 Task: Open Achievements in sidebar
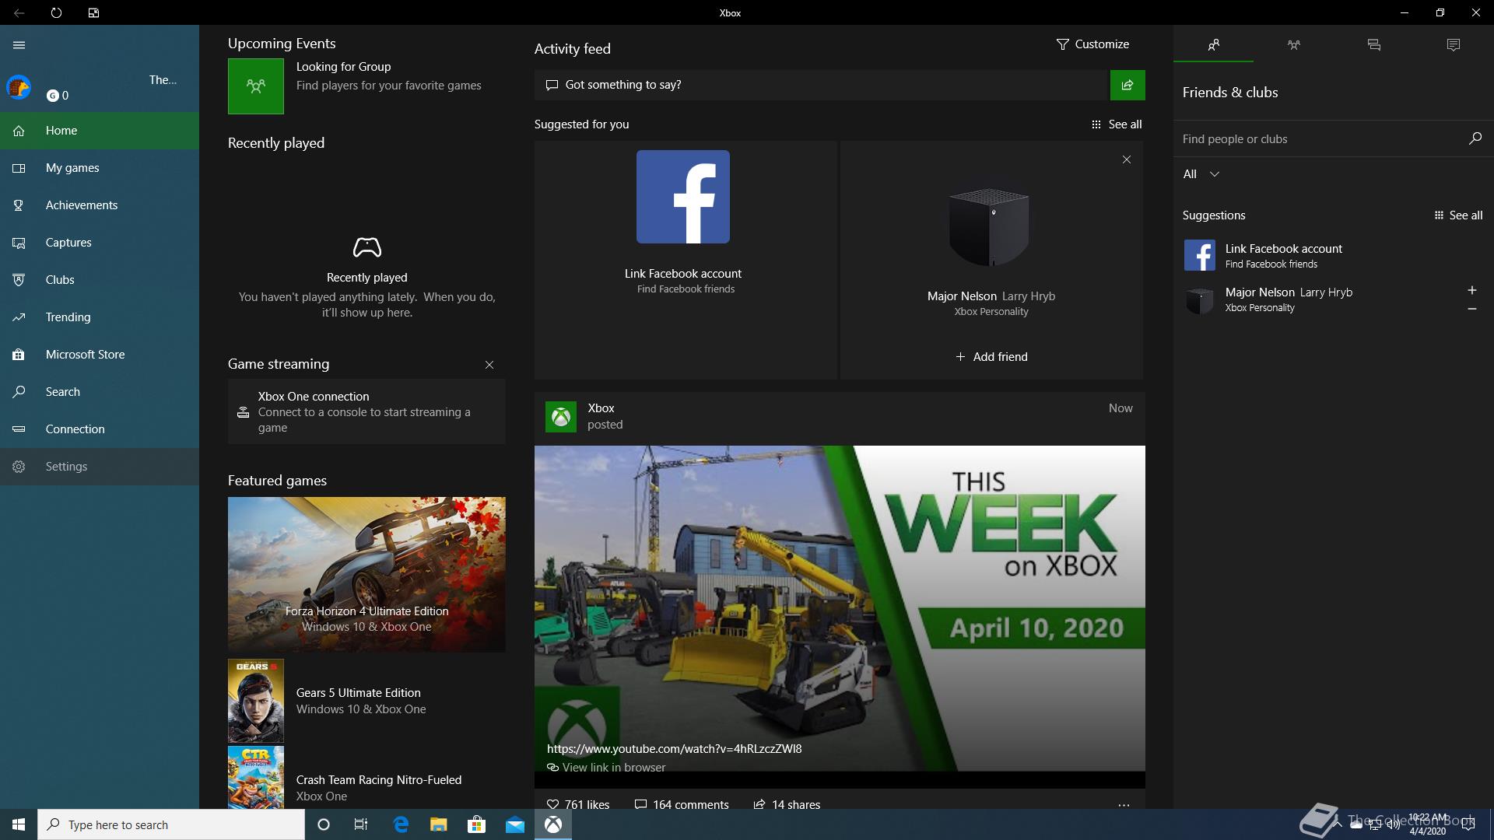(x=100, y=205)
